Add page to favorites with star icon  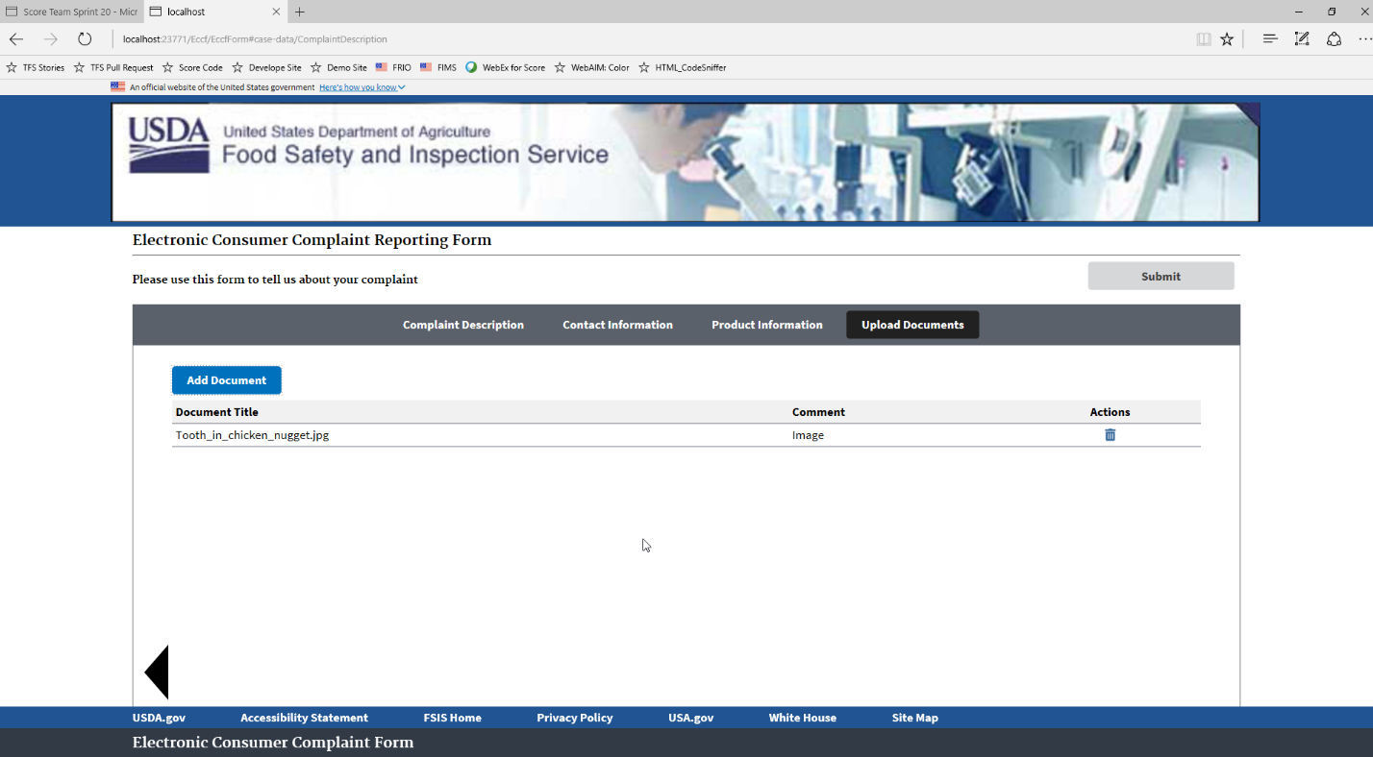point(1227,39)
